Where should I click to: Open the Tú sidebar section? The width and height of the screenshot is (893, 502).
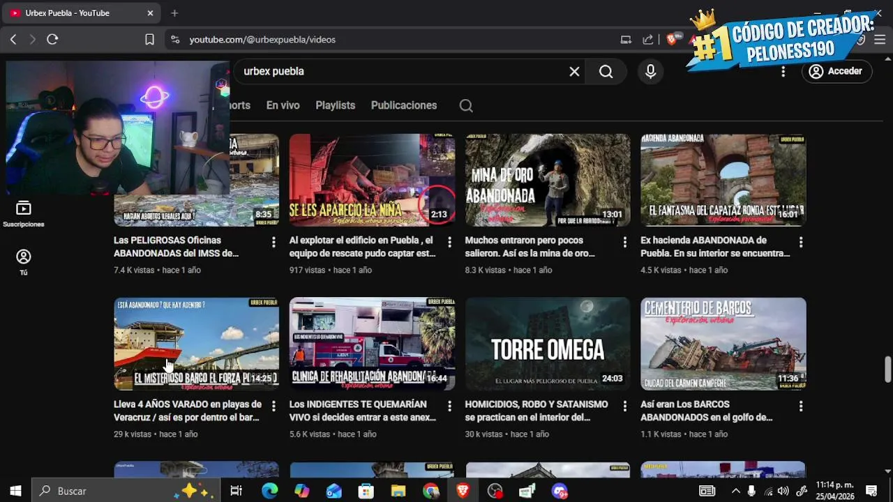(24, 262)
